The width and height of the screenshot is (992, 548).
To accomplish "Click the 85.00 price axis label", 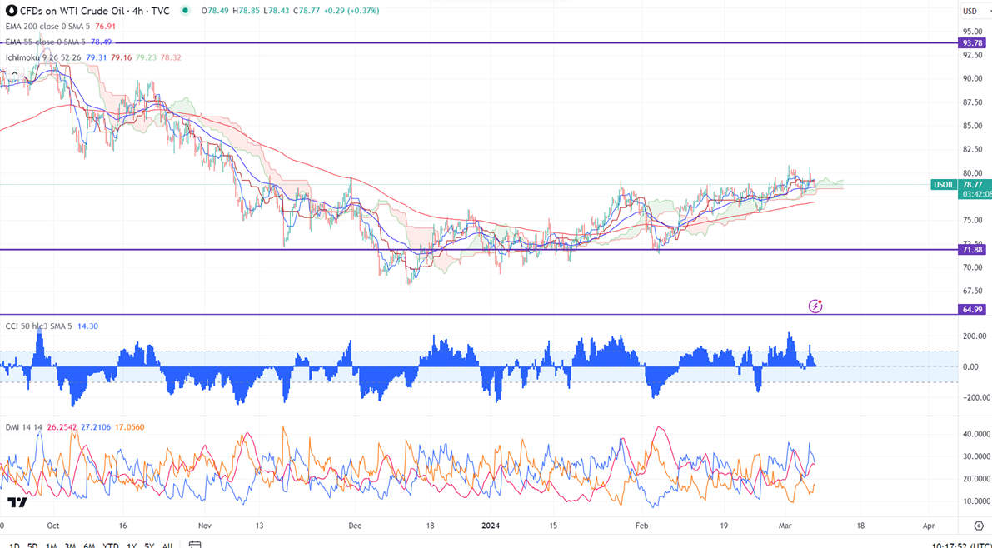I will (972, 125).
